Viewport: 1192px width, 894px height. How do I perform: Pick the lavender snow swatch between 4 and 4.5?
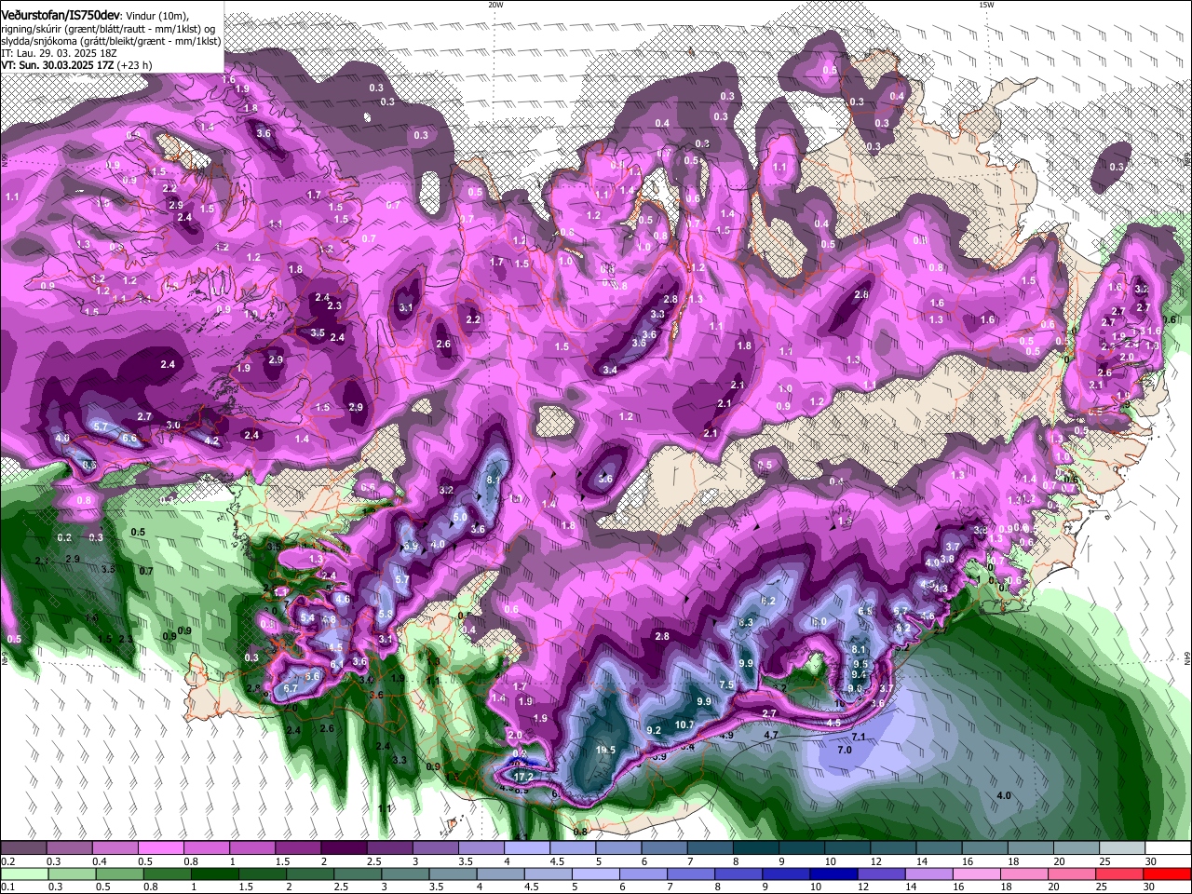[526, 848]
